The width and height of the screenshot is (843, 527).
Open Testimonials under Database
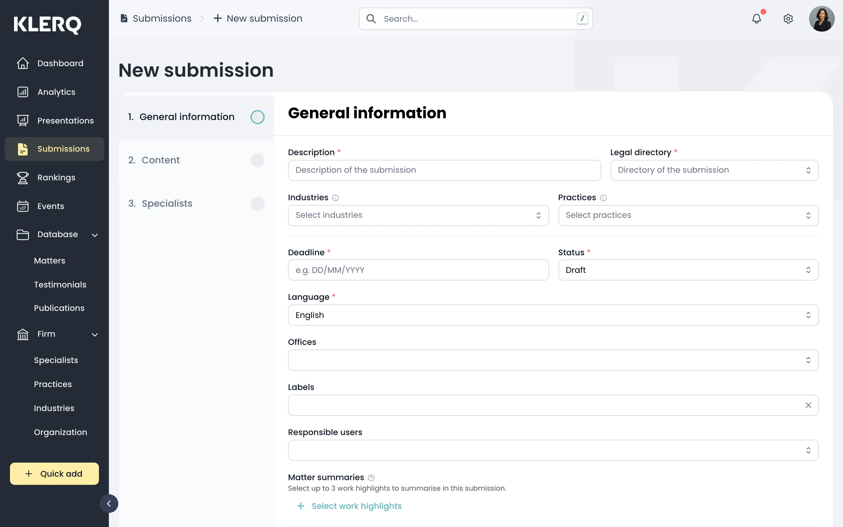point(60,284)
